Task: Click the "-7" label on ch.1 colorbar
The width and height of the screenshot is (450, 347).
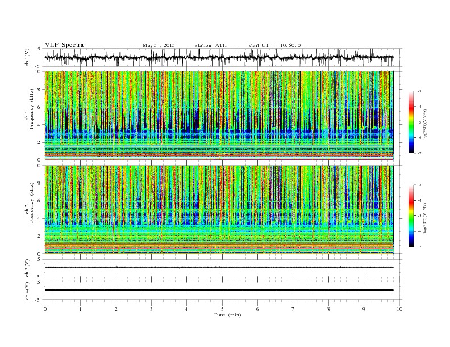Action: click(419, 153)
